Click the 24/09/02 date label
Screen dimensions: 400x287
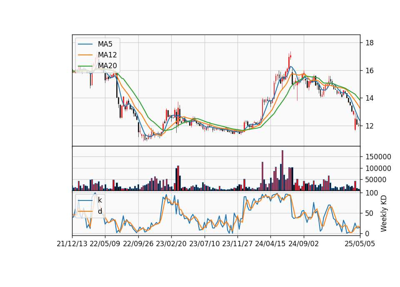[304, 244]
